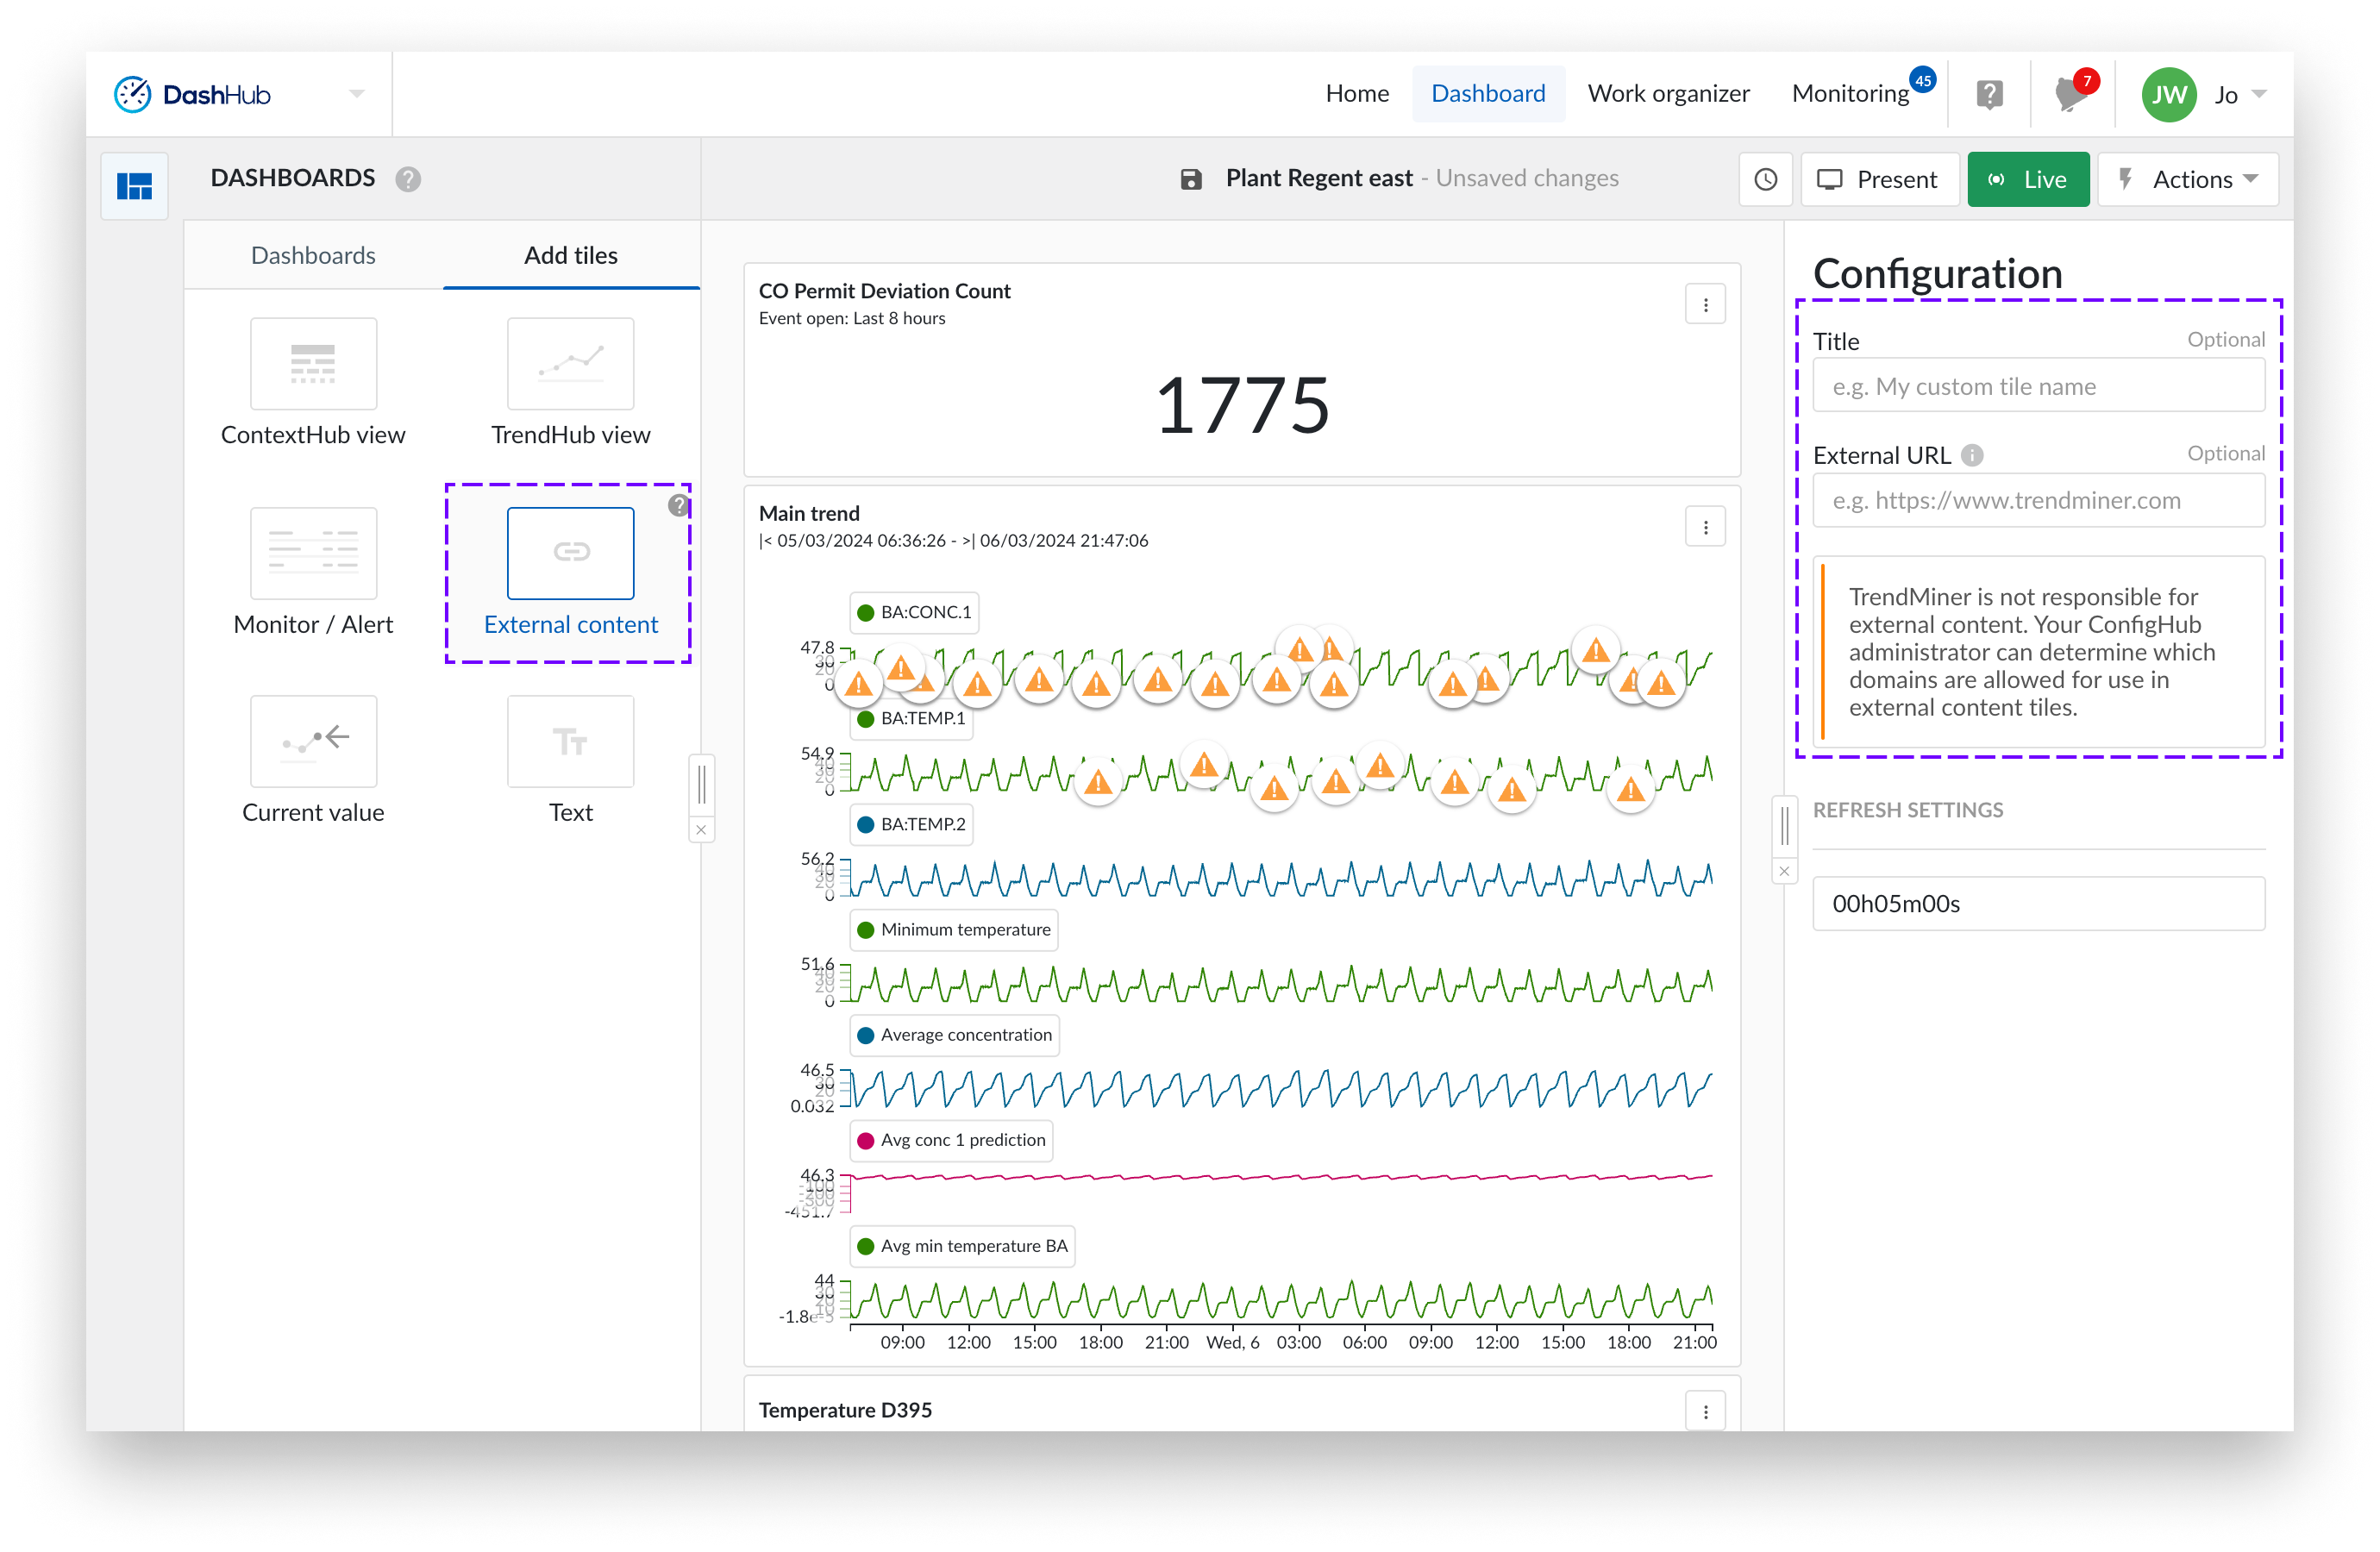2380x1552 pixels.
Task: Click the BA:TEMP.1 legend tag
Action: pos(911,718)
